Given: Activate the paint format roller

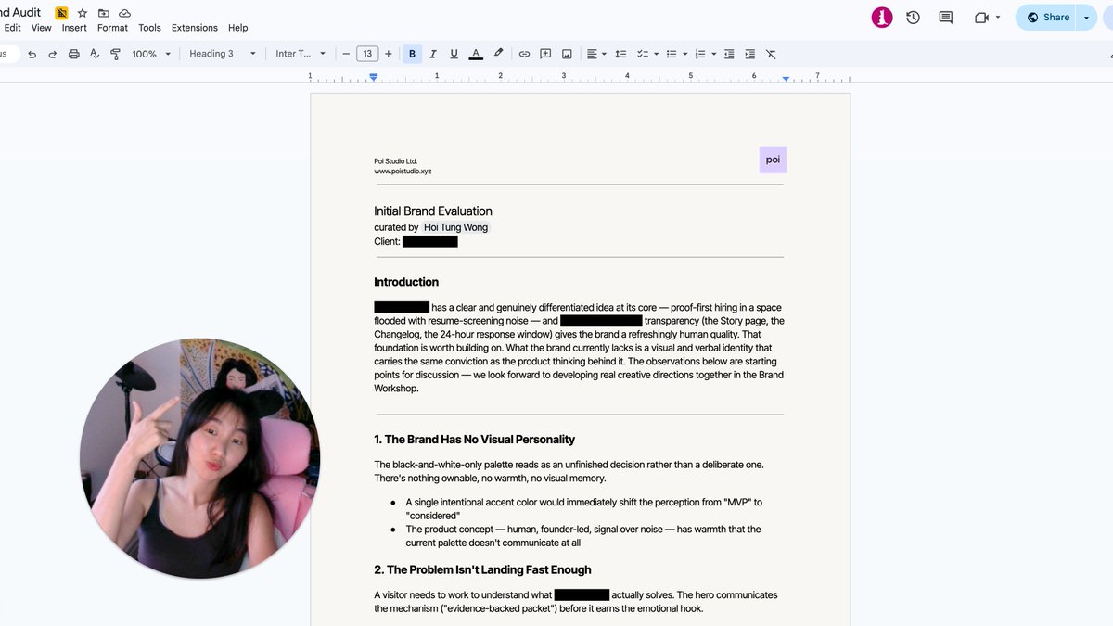Looking at the screenshot, I should [x=115, y=54].
